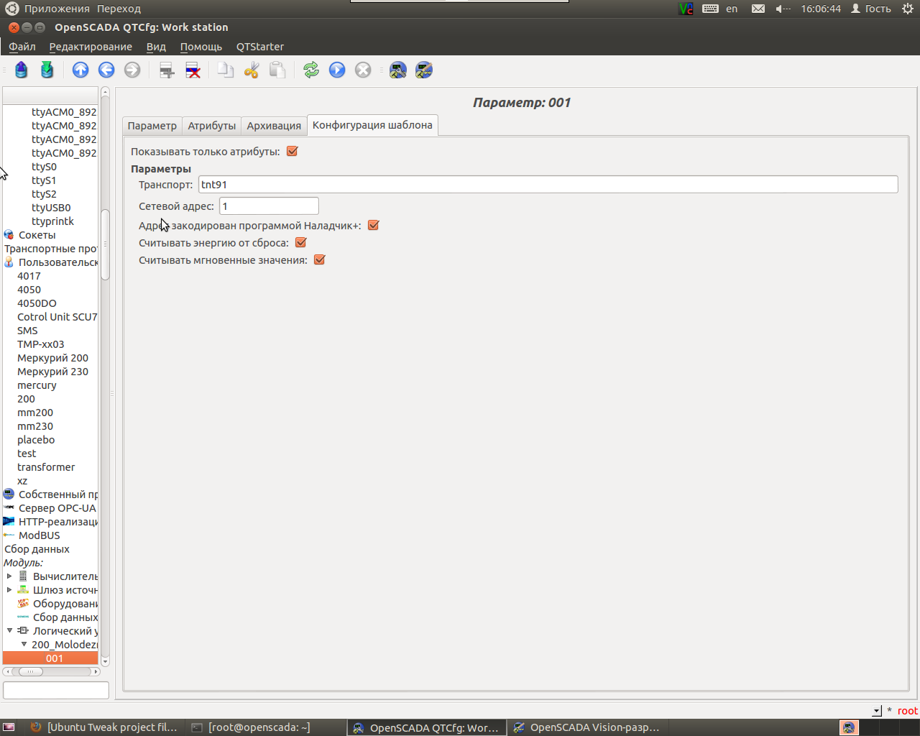This screenshot has width=920, height=736.
Task: Collapse the Логический уровень module tree node
Action: click(x=9, y=631)
